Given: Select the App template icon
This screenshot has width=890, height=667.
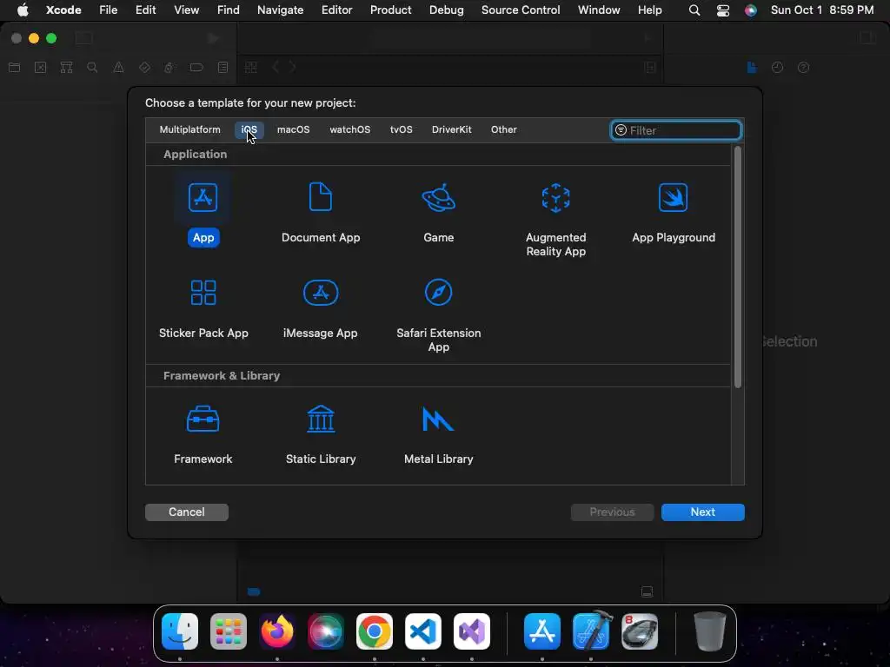Looking at the screenshot, I should 203,197.
